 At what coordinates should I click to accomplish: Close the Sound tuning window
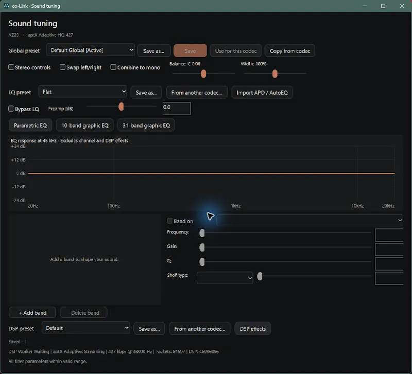(x=402, y=6)
